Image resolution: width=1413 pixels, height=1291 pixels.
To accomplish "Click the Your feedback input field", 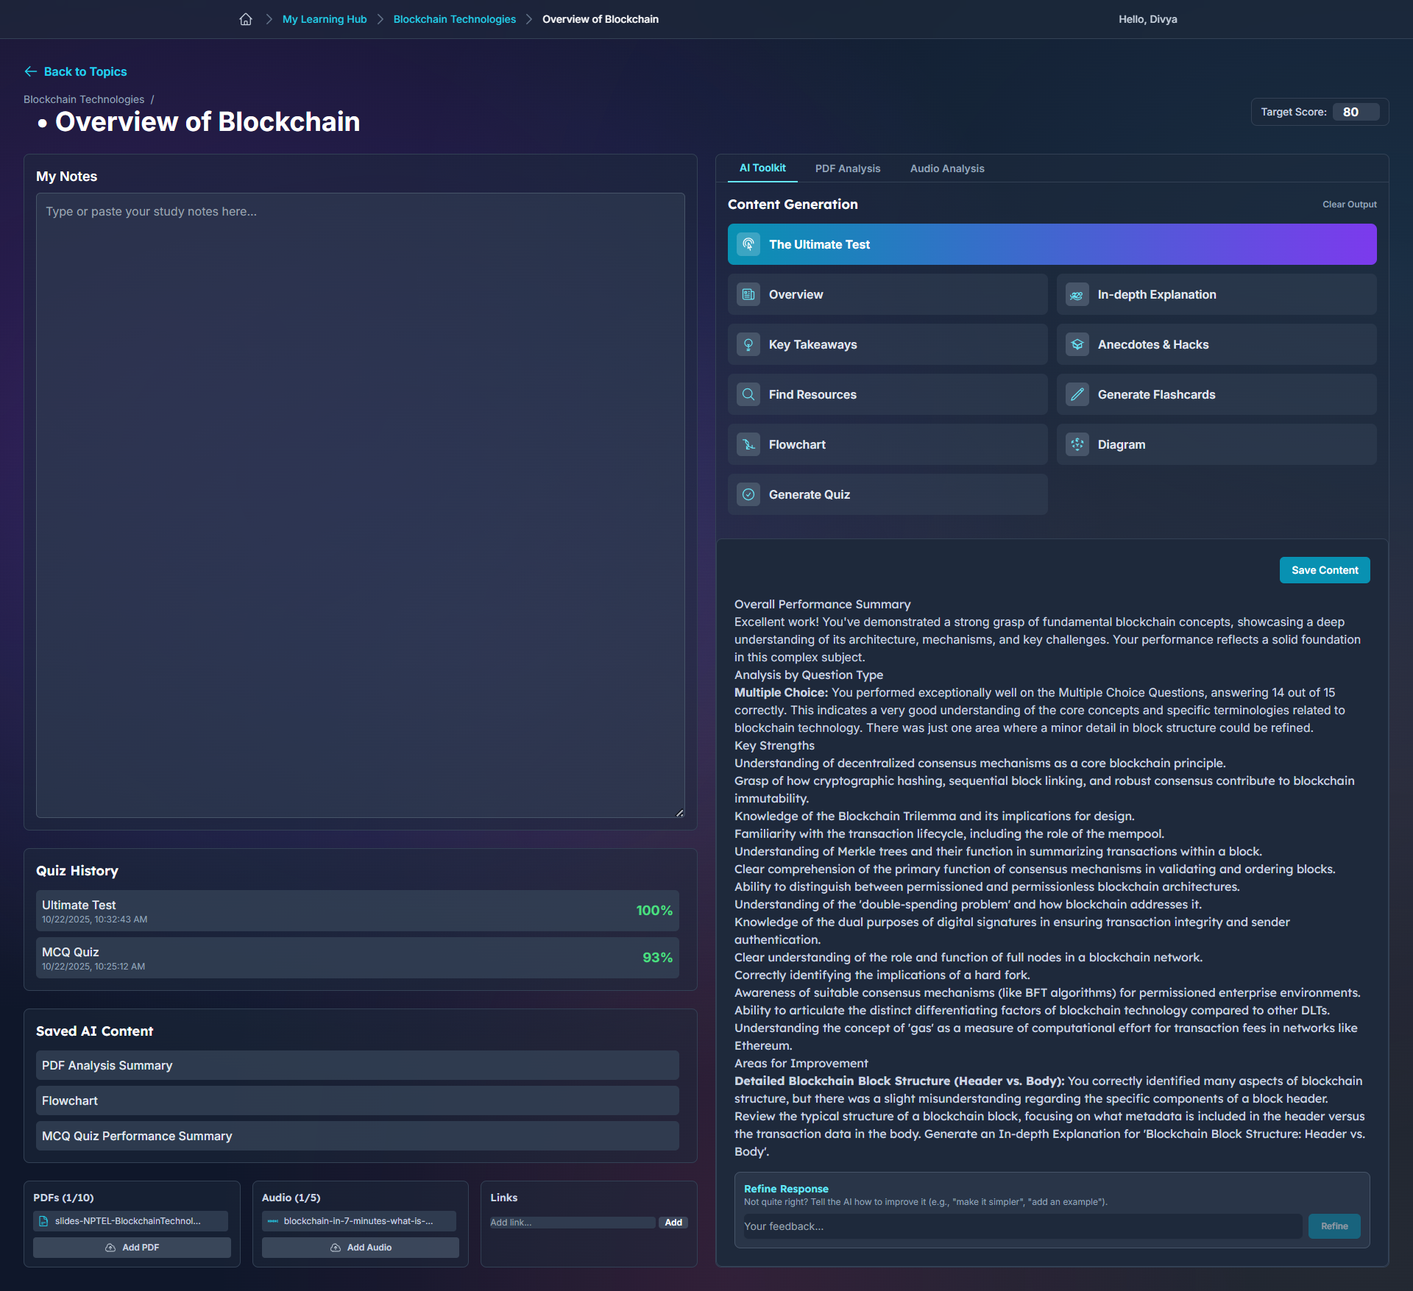I will (x=1021, y=1226).
